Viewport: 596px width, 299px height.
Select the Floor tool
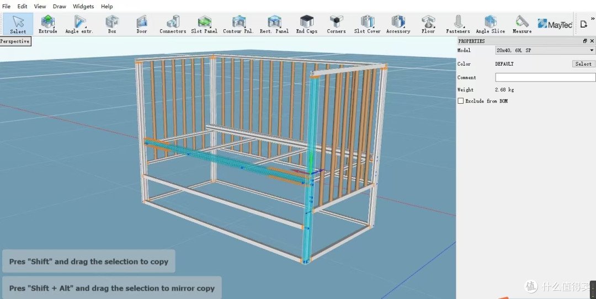coord(428,24)
